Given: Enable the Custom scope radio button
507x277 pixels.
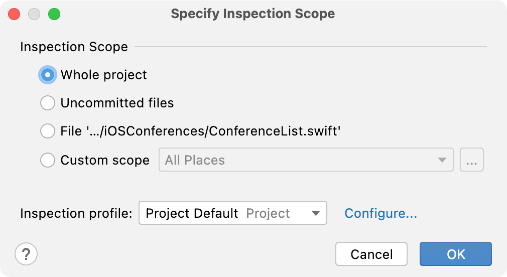Looking at the screenshot, I should (48, 160).
